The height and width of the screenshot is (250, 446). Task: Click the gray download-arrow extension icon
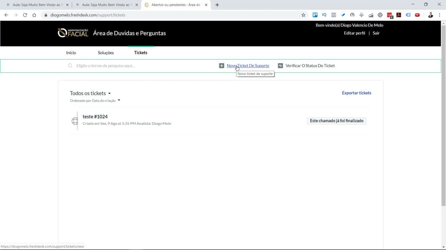pyautogui.click(x=361, y=15)
